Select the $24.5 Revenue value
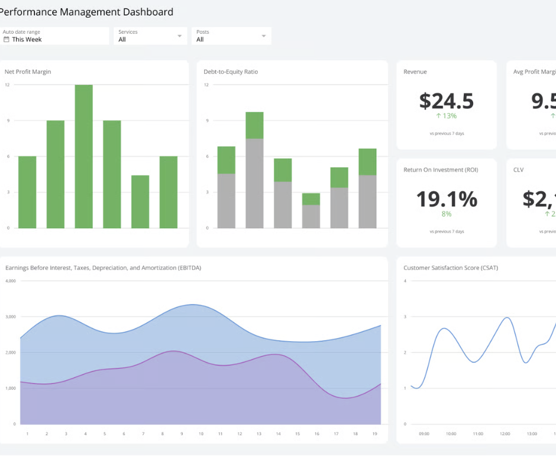Viewport: 556px width, 466px height. [447, 101]
